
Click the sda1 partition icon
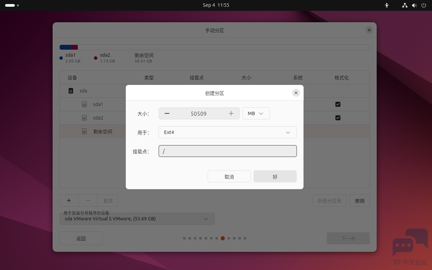click(84, 104)
